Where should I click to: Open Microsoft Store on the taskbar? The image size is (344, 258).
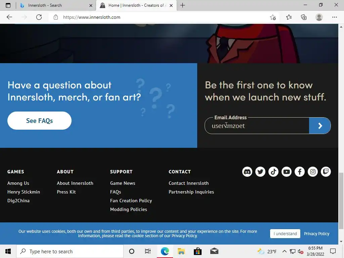click(198, 251)
